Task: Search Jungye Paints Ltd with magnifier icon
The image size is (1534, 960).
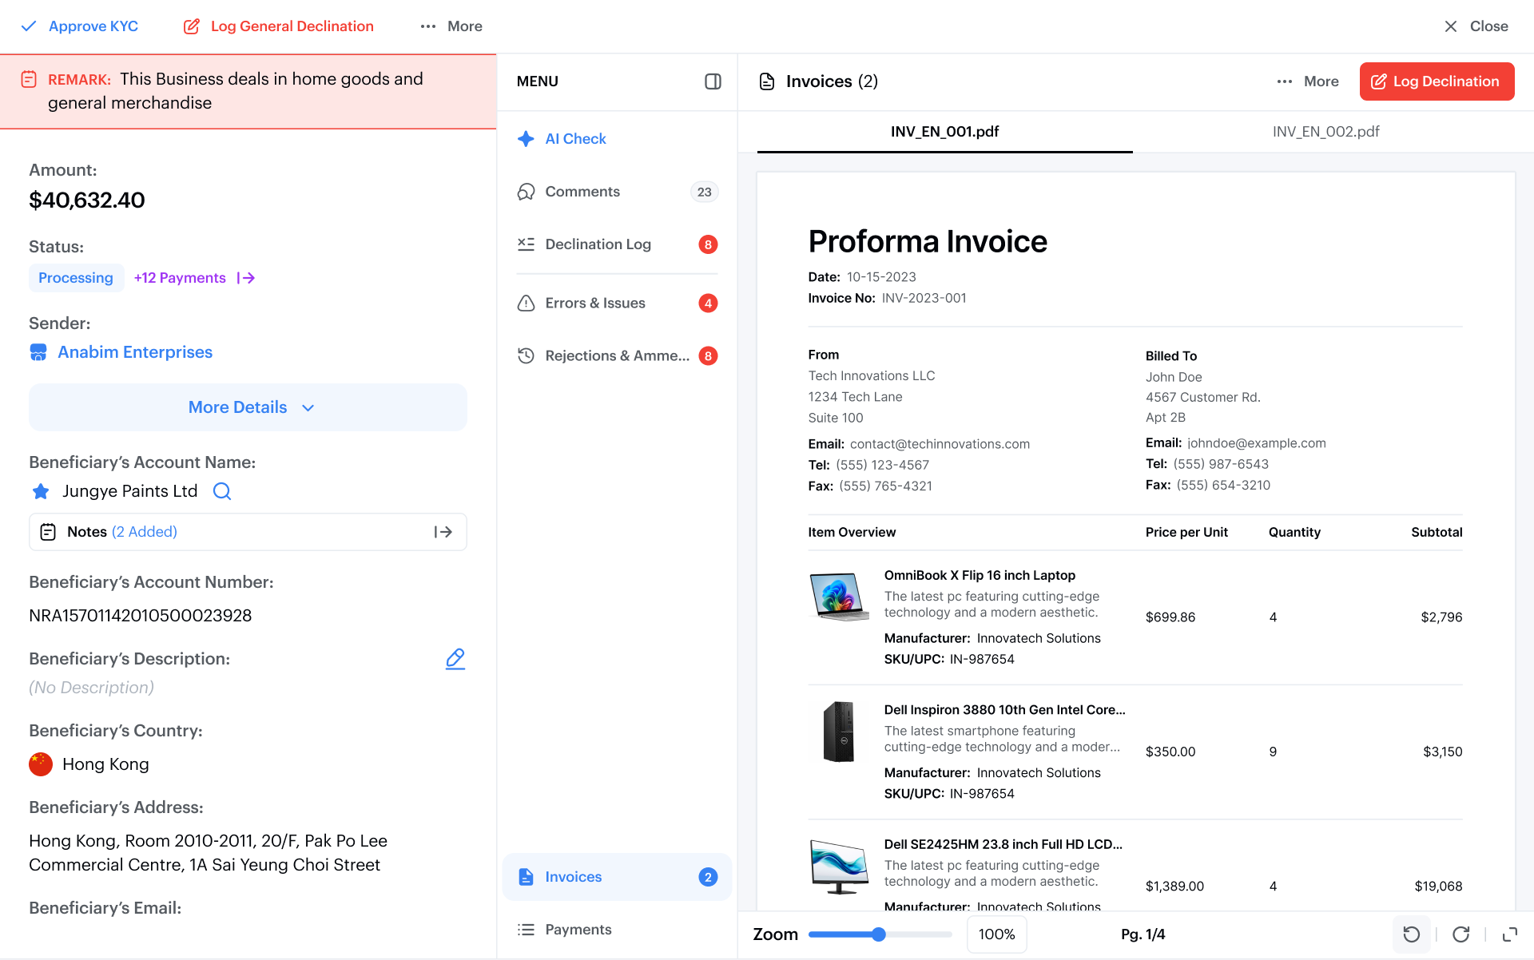Action: [x=222, y=491]
